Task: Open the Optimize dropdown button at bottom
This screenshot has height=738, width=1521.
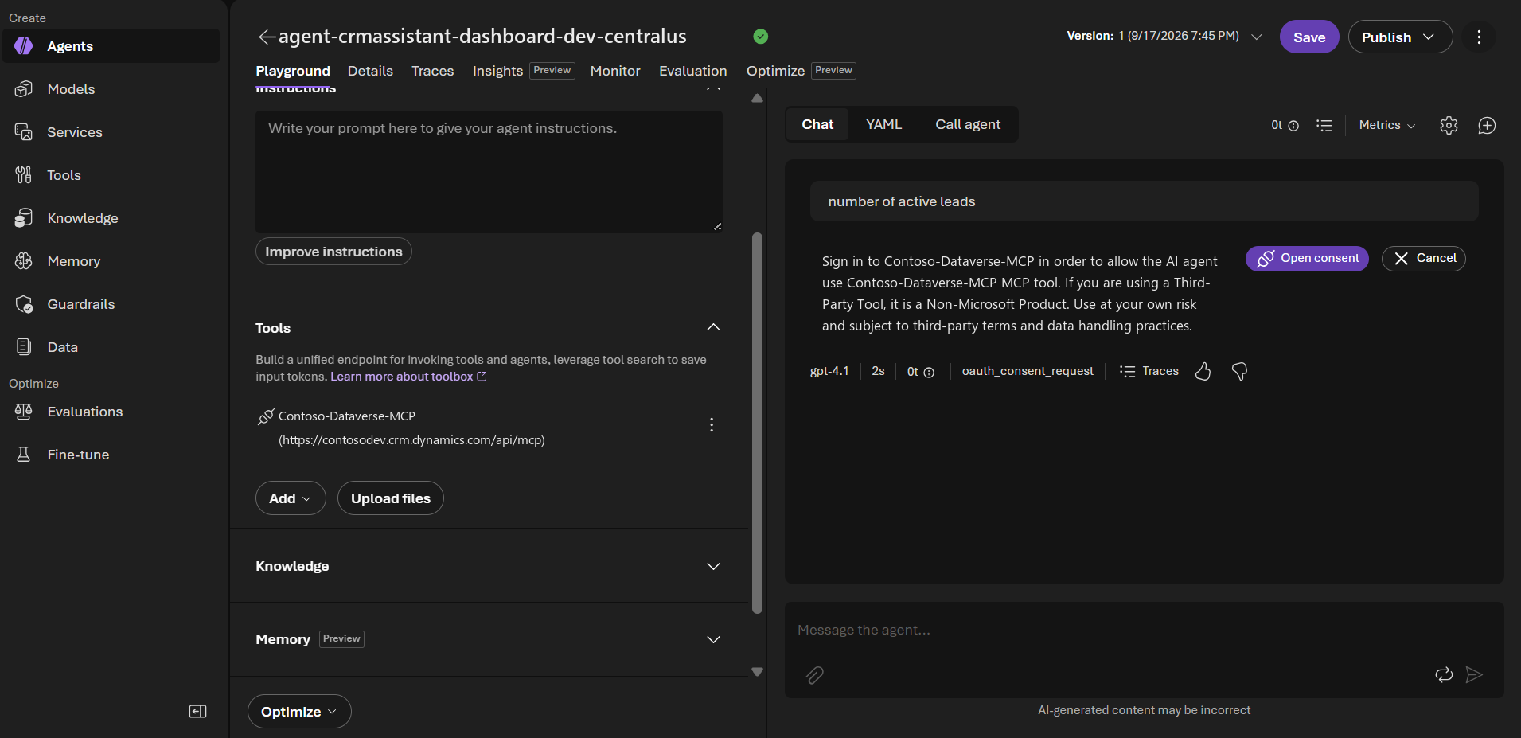Action: [x=299, y=712]
